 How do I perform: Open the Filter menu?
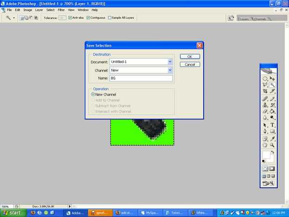(x=61, y=10)
